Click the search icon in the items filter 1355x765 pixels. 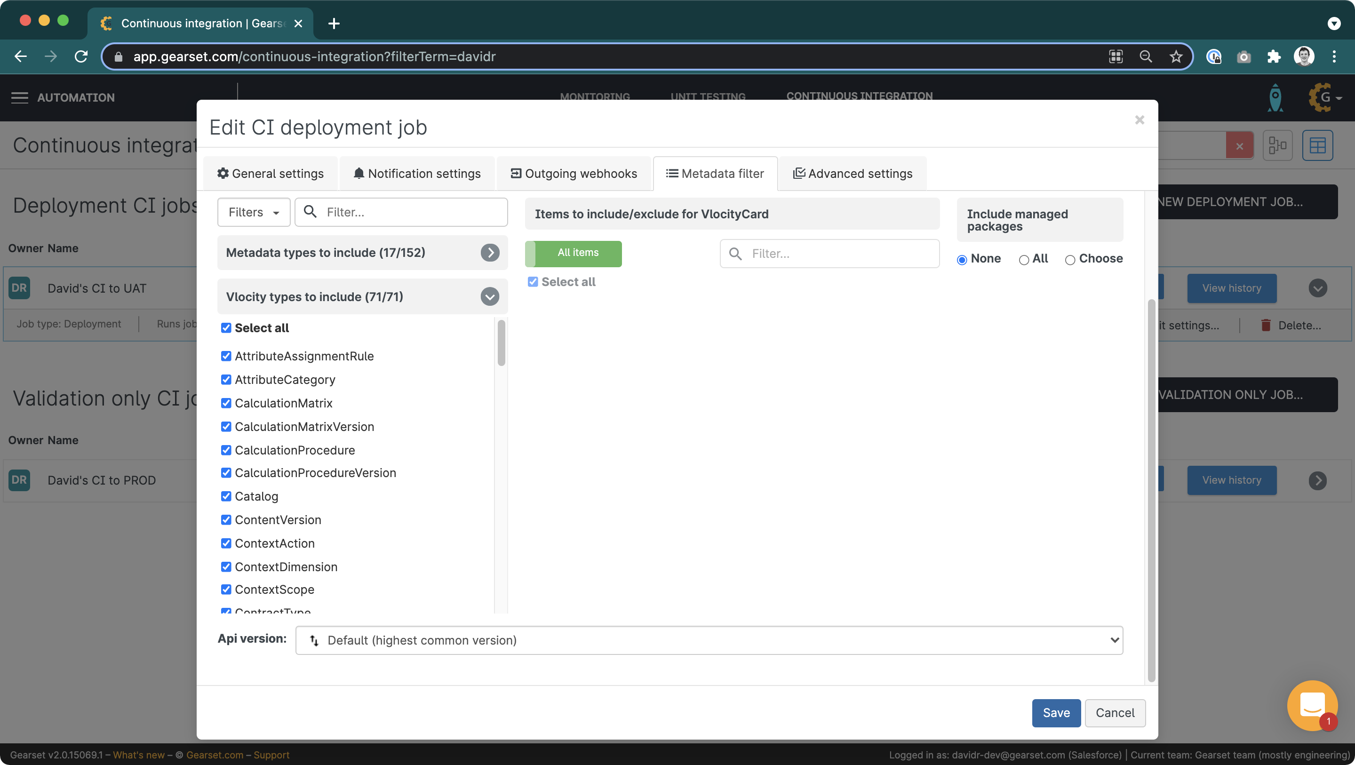(735, 254)
